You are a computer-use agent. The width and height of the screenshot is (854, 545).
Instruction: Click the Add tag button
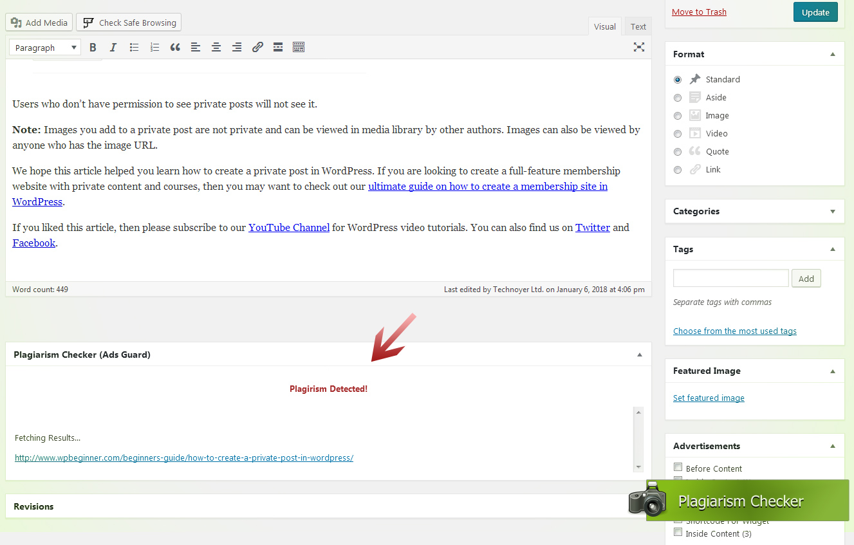(x=806, y=279)
